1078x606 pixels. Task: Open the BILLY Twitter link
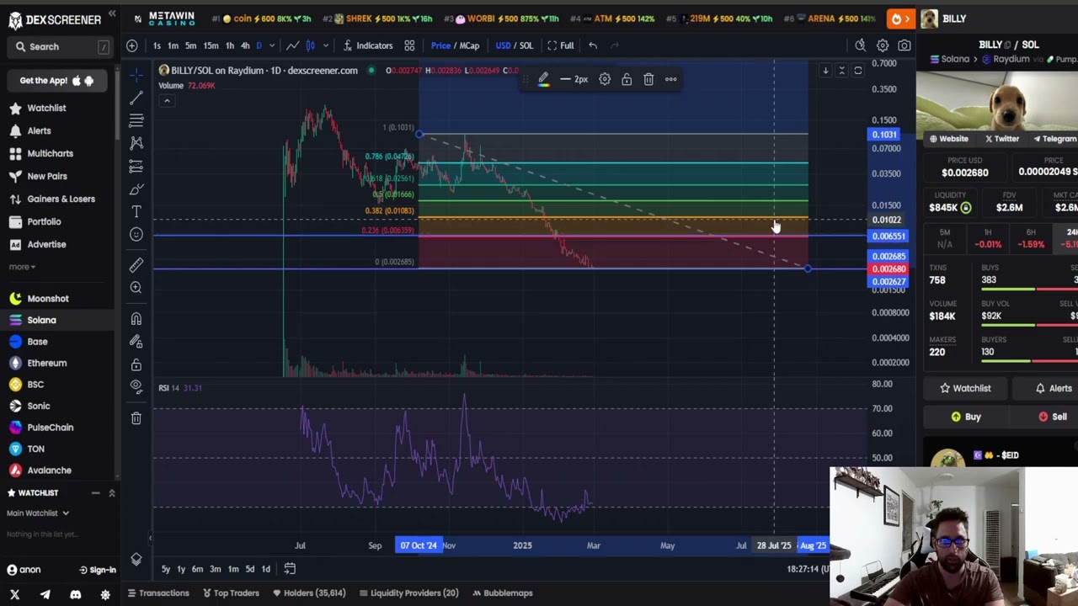coord(1001,139)
